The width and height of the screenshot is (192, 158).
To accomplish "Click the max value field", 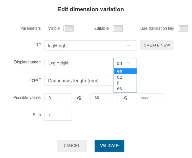I will click(151, 98).
